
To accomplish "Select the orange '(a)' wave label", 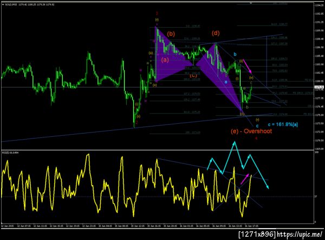I will (x=165, y=60).
